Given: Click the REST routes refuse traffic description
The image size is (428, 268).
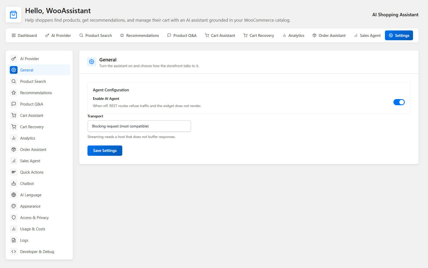Looking at the screenshot, I should tap(147, 106).
